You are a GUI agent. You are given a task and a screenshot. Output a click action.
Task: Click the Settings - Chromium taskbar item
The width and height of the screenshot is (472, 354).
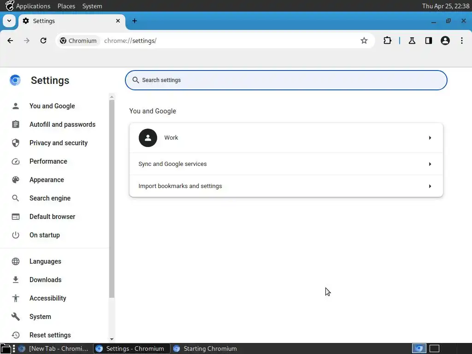(131, 348)
